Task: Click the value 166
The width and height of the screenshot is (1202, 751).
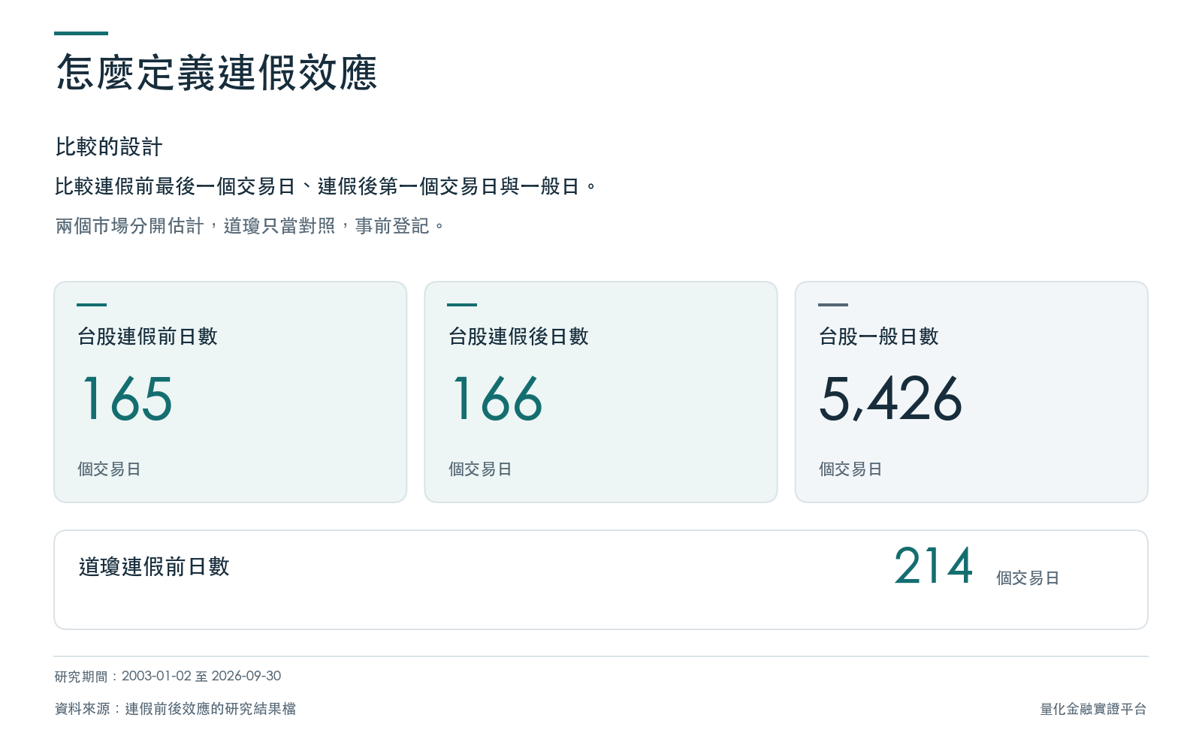Action: tap(497, 399)
